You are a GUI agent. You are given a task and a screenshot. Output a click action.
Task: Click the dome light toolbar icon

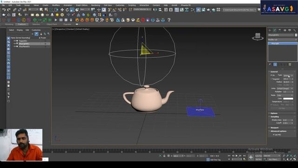[37, 14]
